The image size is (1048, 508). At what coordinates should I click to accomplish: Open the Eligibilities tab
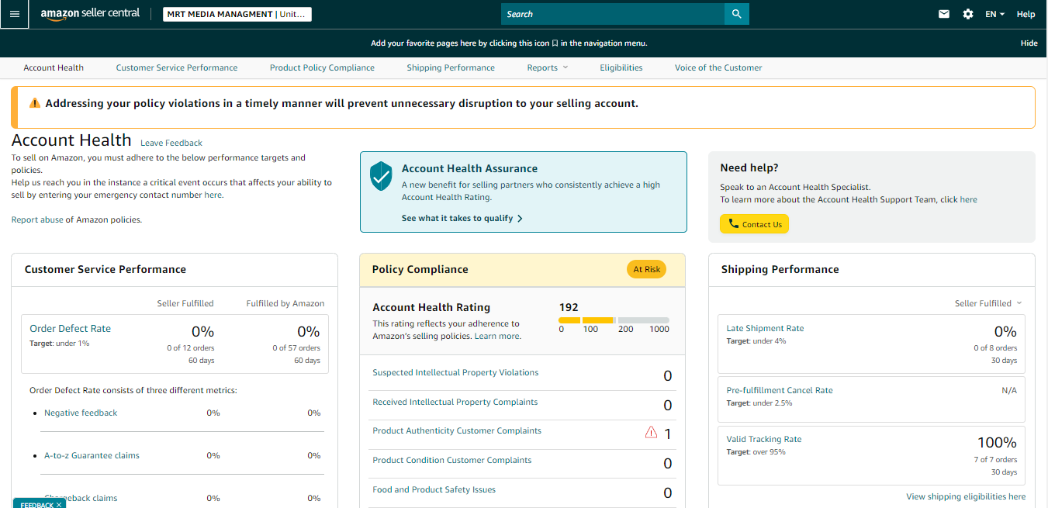click(x=621, y=67)
